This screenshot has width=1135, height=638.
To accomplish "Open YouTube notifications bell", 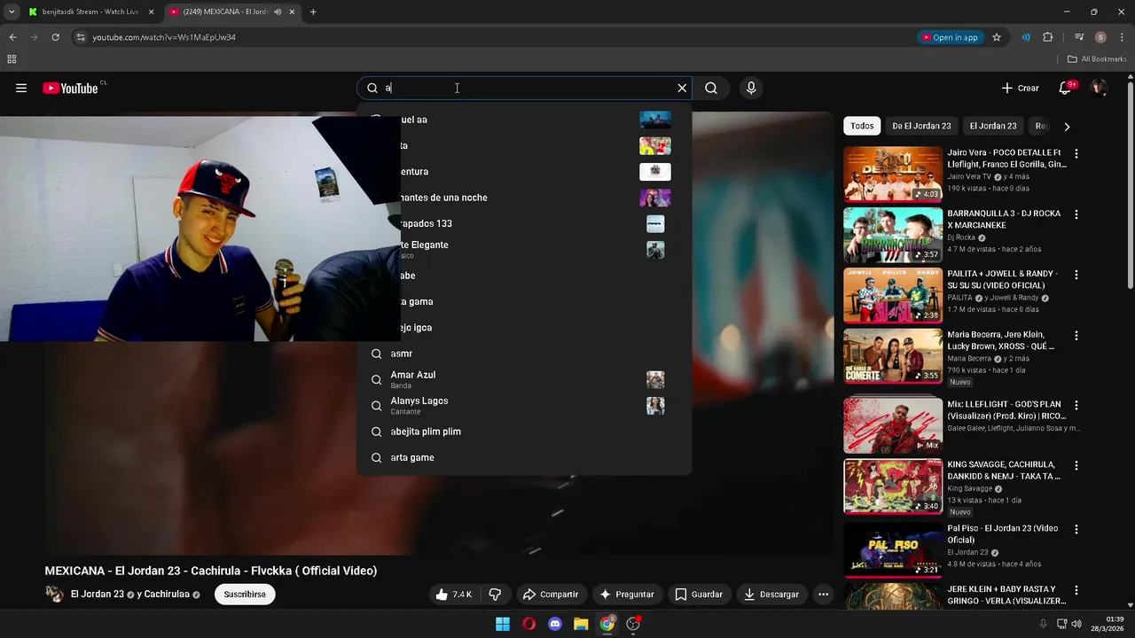I will (1065, 88).
